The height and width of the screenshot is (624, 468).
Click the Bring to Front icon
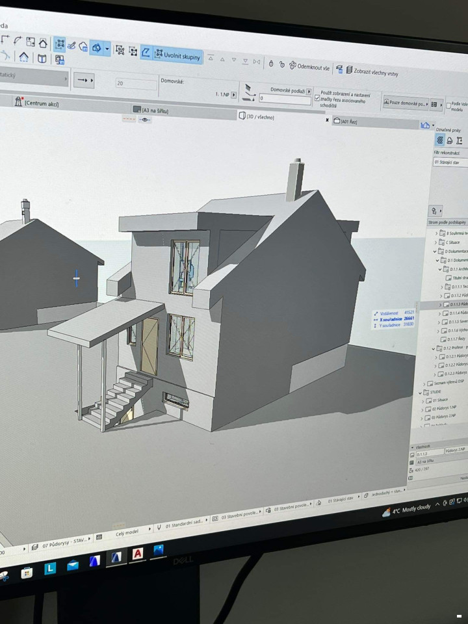(211, 58)
